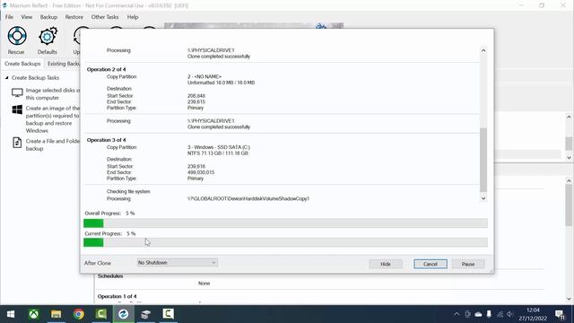The height and width of the screenshot is (323, 574).
Task: Click the Macrium Reflect taskbar icon
Action: 124,314
